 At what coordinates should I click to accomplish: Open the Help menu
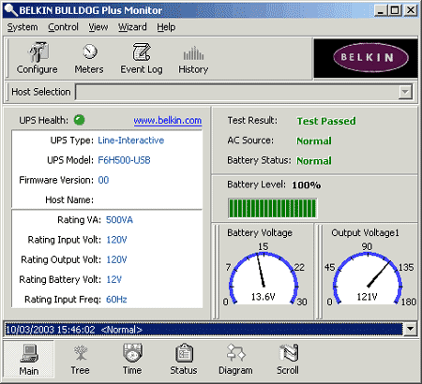pyautogui.click(x=166, y=27)
